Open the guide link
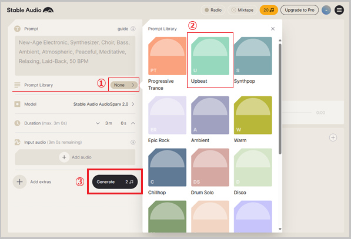Image resolution: width=351 pixels, height=239 pixels. tap(123, 29)
